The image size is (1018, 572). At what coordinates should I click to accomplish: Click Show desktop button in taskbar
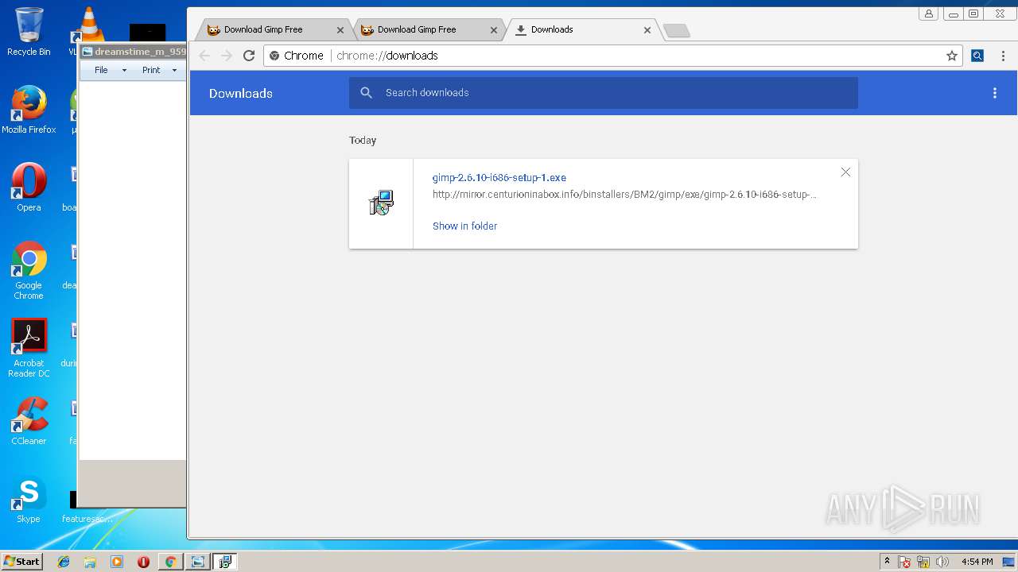click(x=1009, y=562)
